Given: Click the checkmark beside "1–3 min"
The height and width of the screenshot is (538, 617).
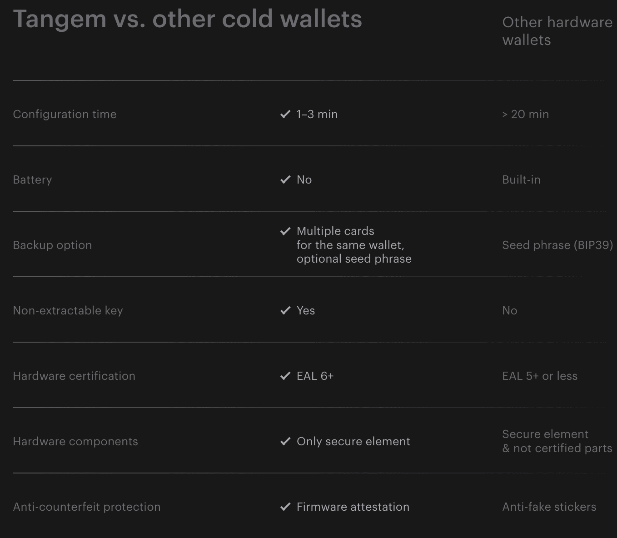Looking at the screenshot, I should 285,114.
